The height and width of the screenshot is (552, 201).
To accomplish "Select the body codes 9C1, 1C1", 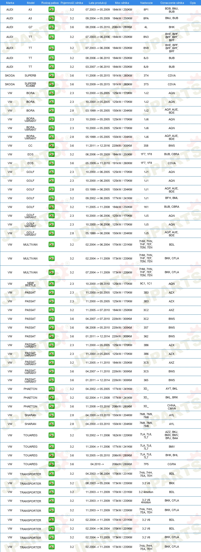I will click(x=146, y=284).
